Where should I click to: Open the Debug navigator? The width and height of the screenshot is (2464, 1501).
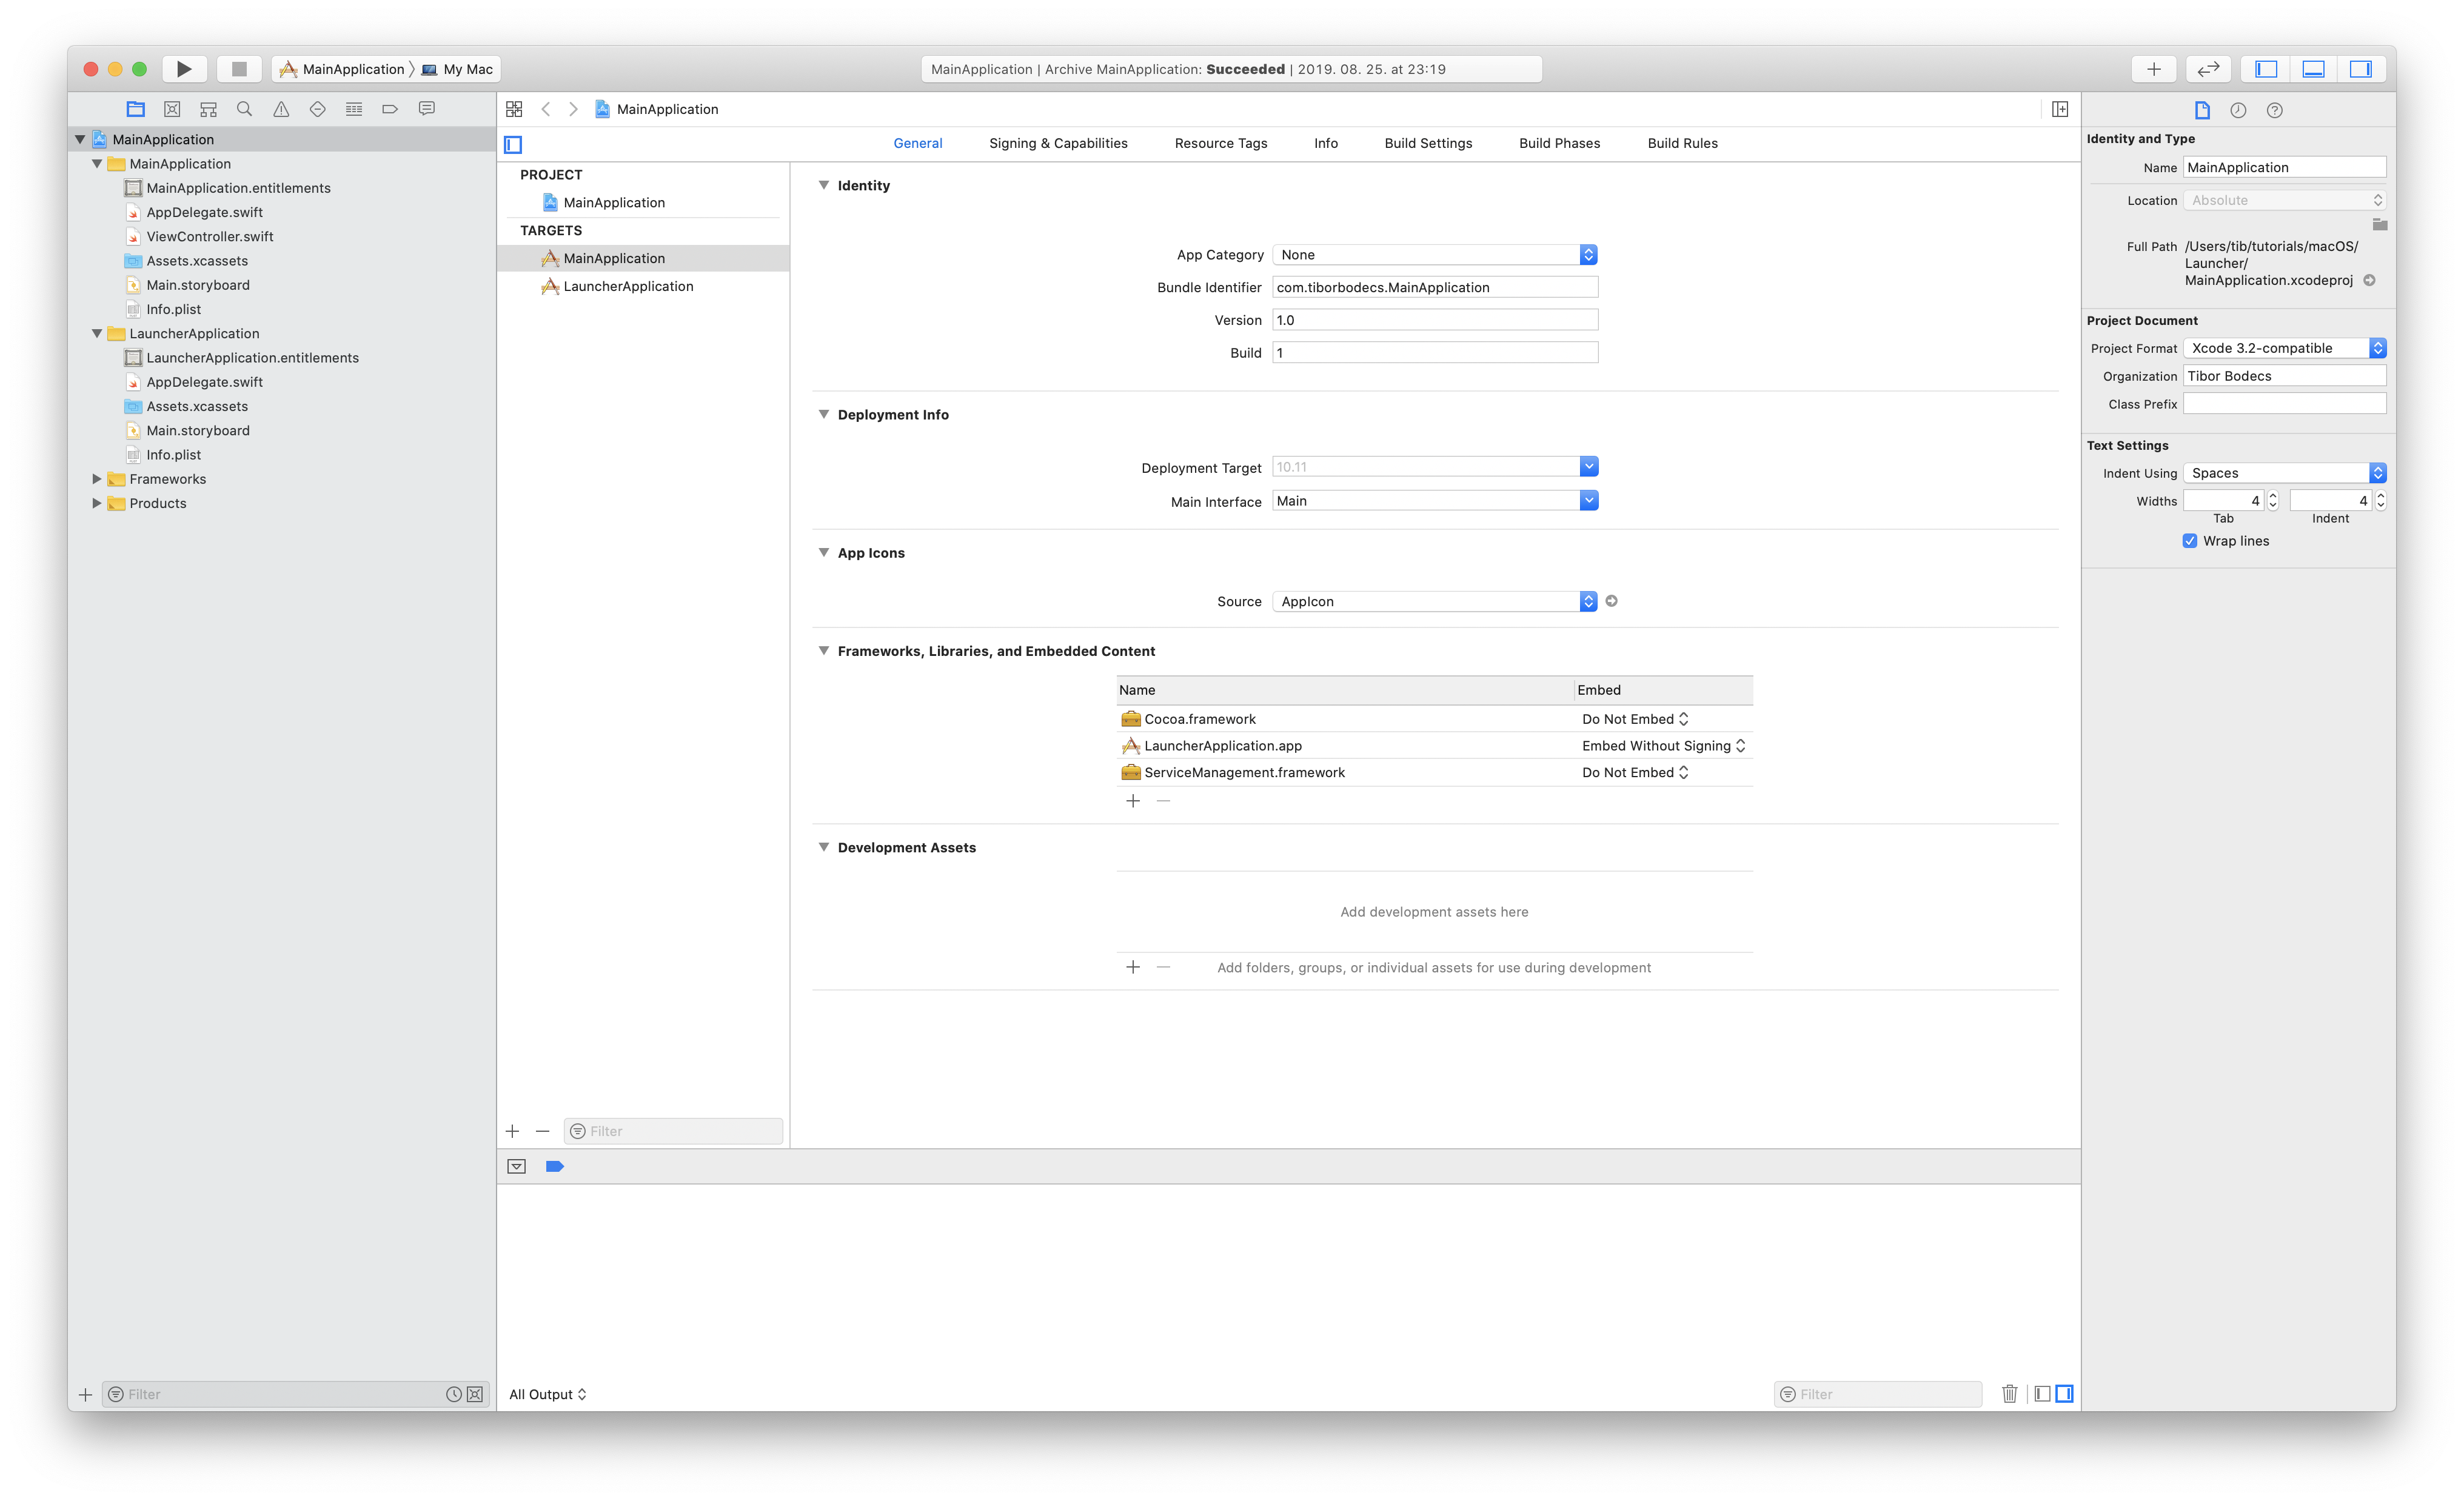pos(354,109)
